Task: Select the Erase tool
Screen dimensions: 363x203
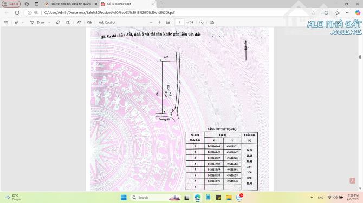Action: 57,22
